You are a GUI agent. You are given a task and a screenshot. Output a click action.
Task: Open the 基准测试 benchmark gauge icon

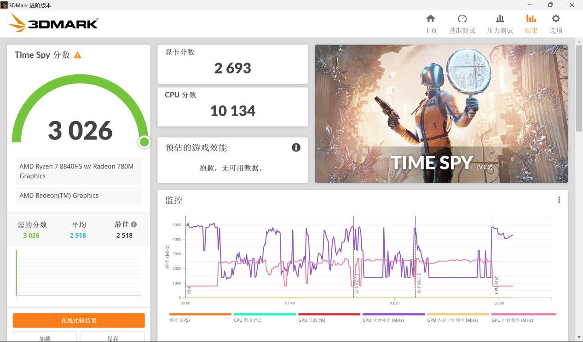[462, 18]
